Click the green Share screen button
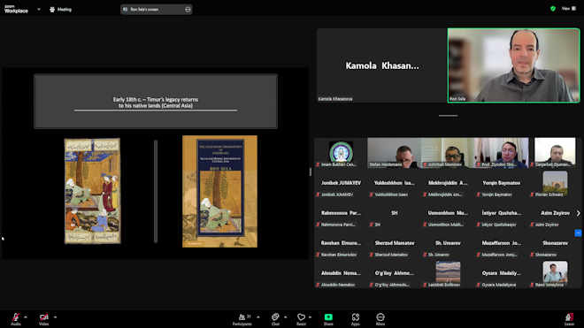The height and width of the screenshot is (328, 584). point(328,318)
